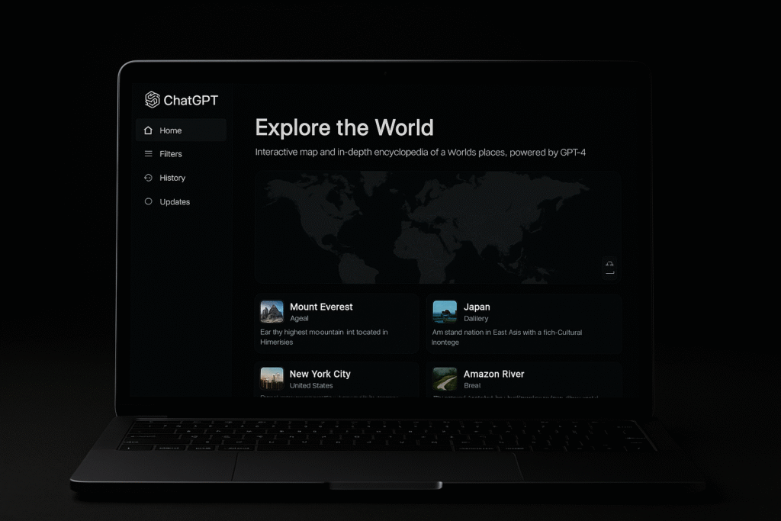Open the Filters menu item
781x521 pixels.
[x=171, y=154]
